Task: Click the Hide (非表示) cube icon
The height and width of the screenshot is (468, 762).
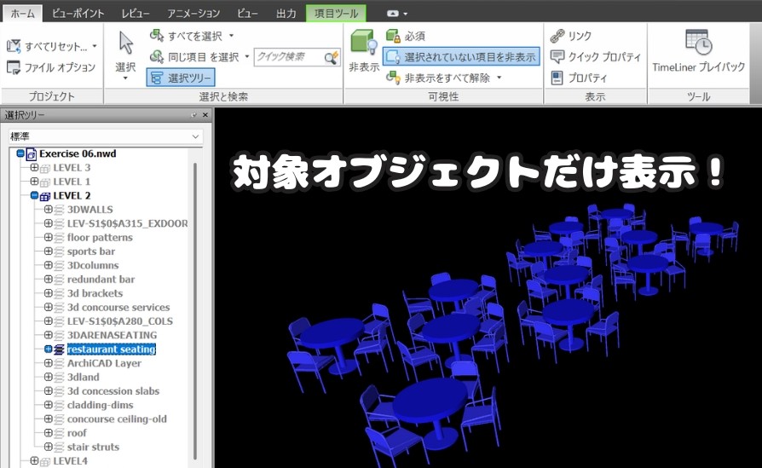Action: [363, 42]
